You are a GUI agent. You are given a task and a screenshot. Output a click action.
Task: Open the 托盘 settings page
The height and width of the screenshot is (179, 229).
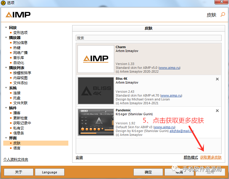[17, 98]
